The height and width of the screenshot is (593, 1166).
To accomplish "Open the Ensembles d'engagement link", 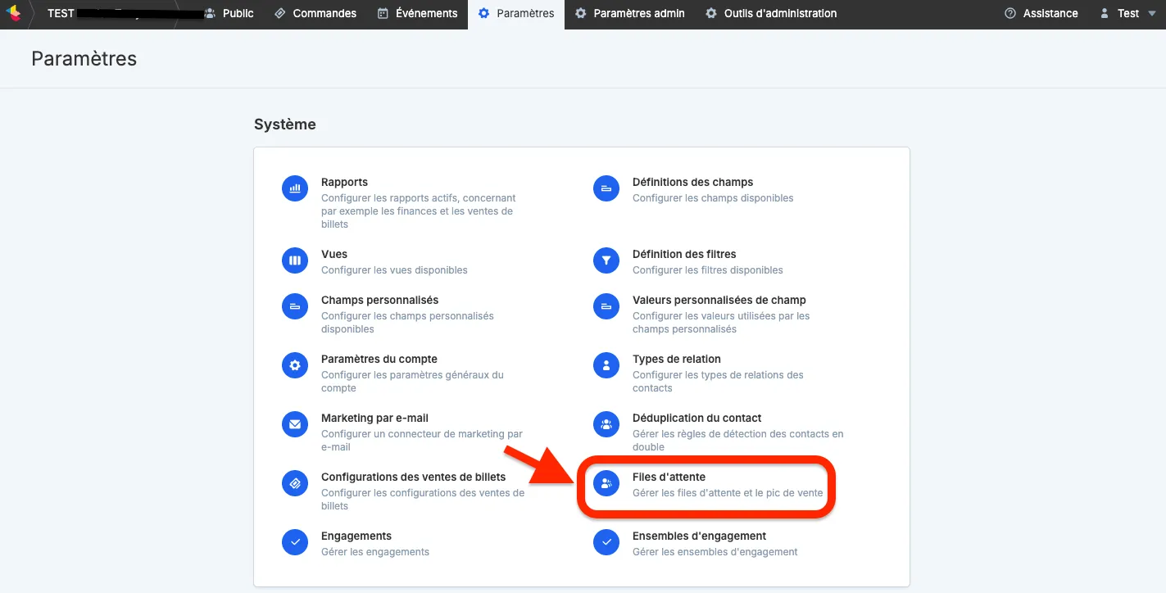I will click(x=699, y=536).
